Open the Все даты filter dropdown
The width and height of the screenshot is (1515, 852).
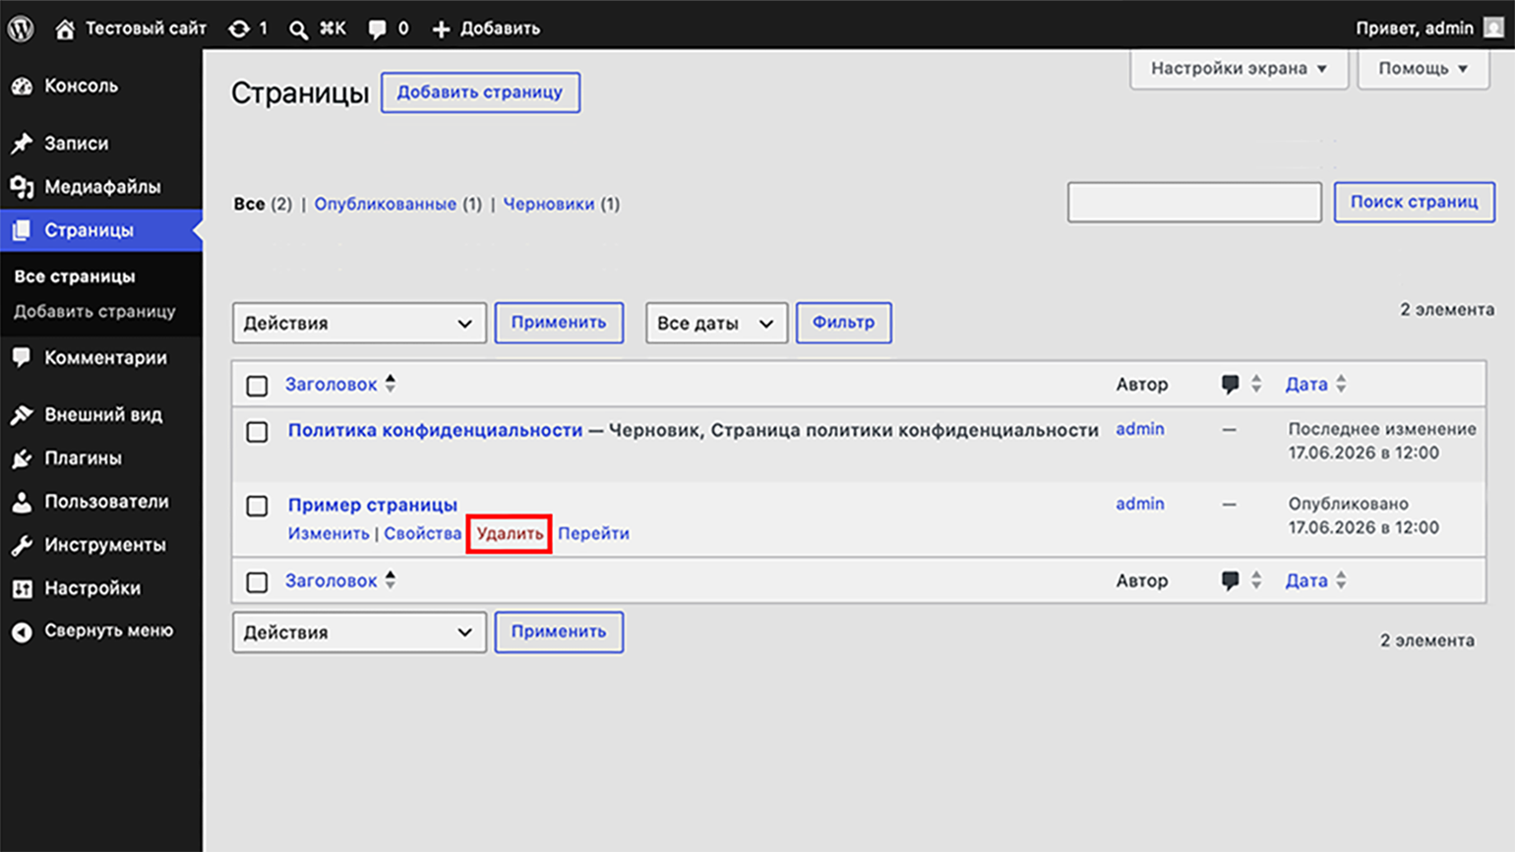[x=716, y=323]
